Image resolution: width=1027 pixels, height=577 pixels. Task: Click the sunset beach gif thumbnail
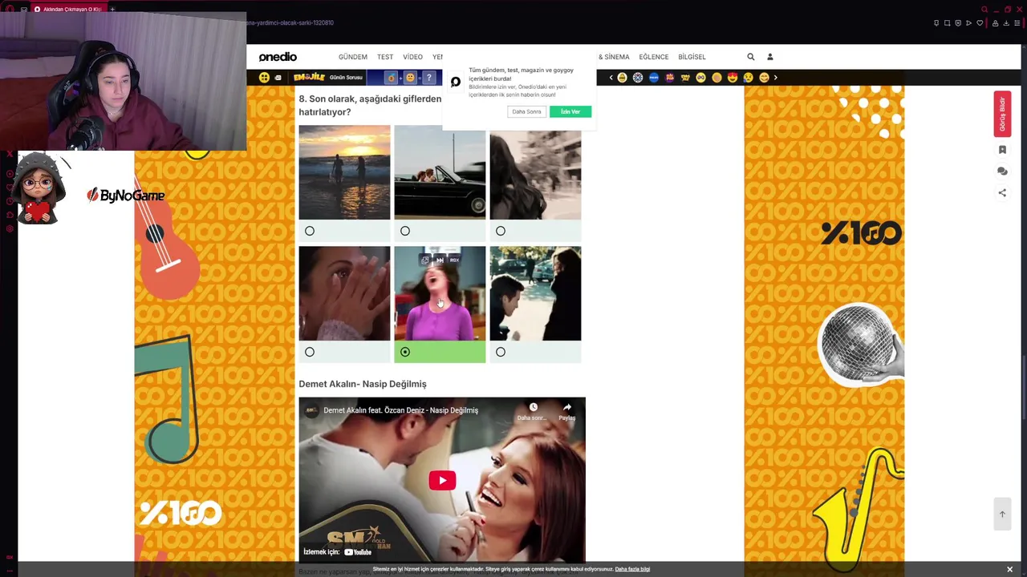pyautogui.click(x=344, y=172)
